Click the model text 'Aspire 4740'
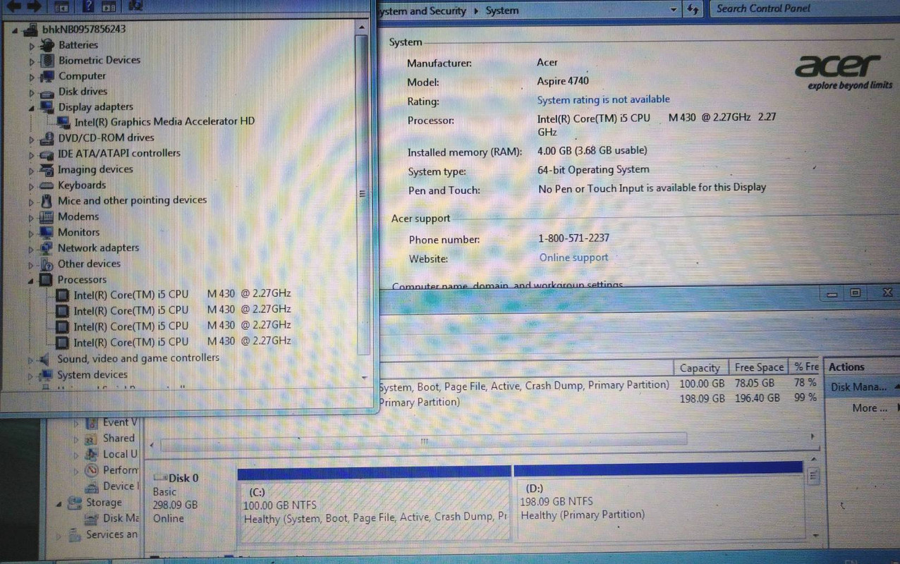This screenshot has width=900, height=564. [563, 81]
